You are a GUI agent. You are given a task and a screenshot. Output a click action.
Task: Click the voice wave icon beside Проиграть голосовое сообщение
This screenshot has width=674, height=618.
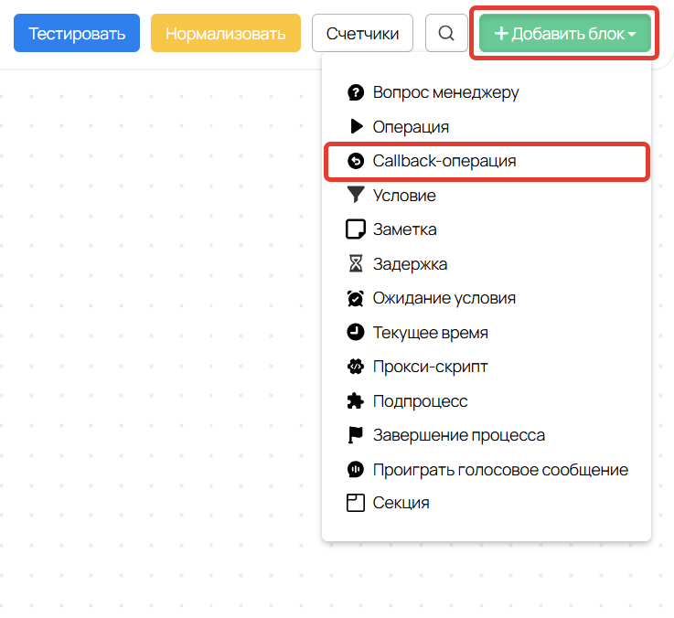(x=356, y=469)
